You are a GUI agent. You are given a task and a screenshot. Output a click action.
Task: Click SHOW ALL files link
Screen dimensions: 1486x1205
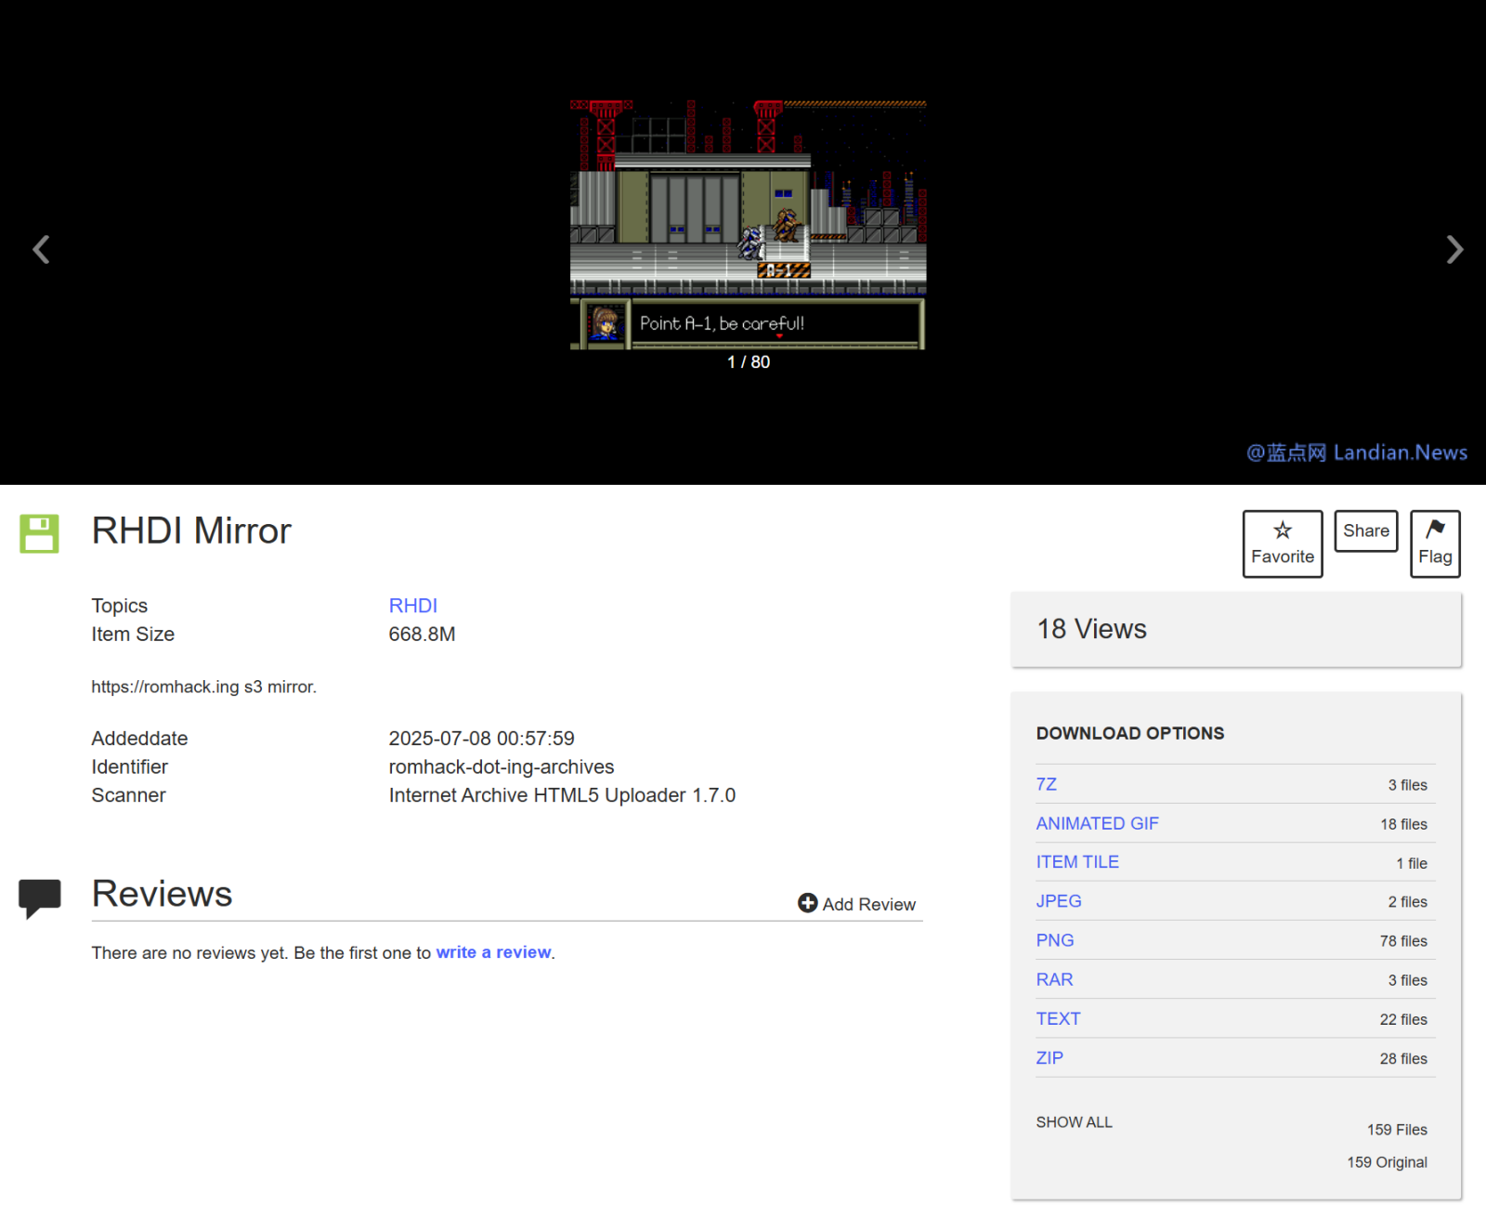(x=1074, y=1122)
